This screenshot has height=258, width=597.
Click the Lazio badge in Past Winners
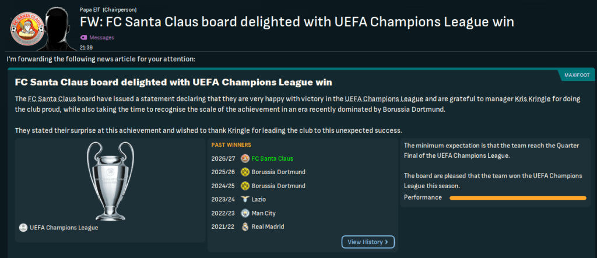click(x=245, y=199)
